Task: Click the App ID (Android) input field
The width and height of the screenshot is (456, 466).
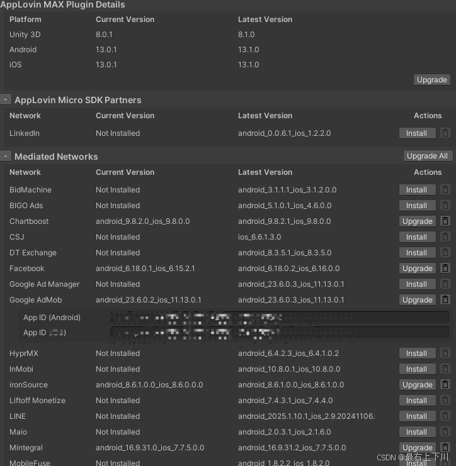Action: [280, 317]
